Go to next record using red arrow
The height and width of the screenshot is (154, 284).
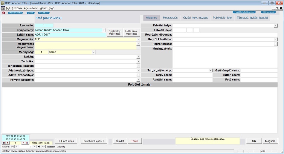(x=23, y=143)
